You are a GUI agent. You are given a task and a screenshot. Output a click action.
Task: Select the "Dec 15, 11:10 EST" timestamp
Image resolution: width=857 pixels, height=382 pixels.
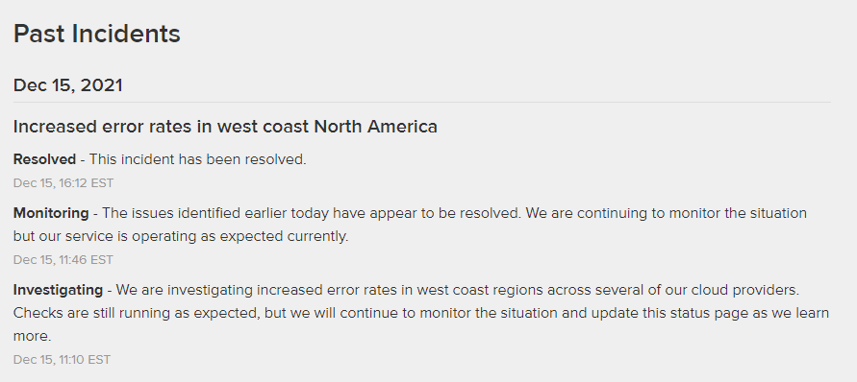click(x=62, y=360)
